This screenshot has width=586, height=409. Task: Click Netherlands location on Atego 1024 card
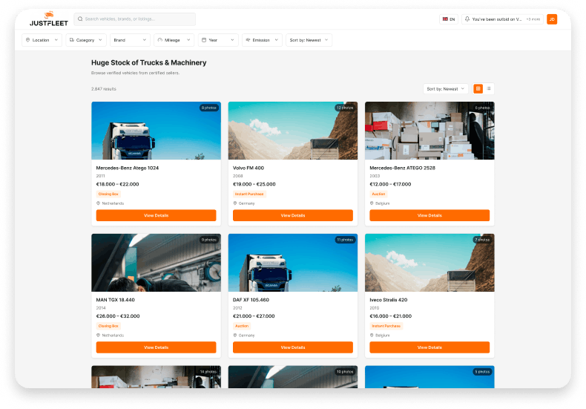tap(111, 203)
